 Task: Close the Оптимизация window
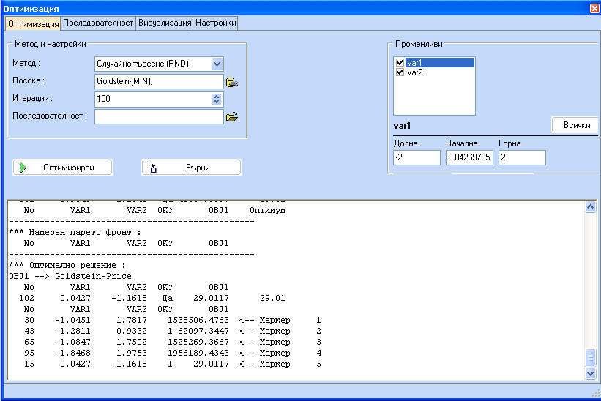(x=594, y=7)
